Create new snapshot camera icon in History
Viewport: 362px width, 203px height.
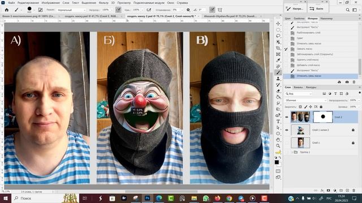pyautogui.click(x=347, y=82)
